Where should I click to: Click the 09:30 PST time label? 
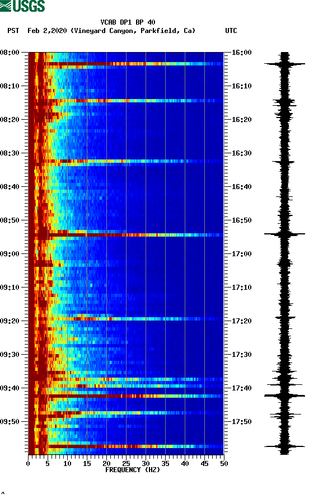pos(10,355)
